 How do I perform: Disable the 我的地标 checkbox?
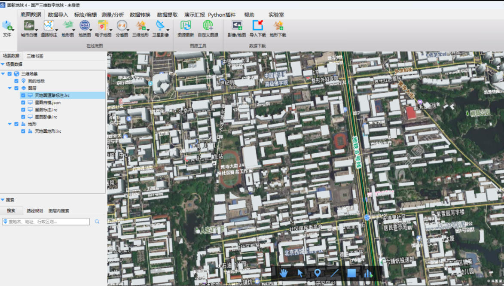(16, 81)
